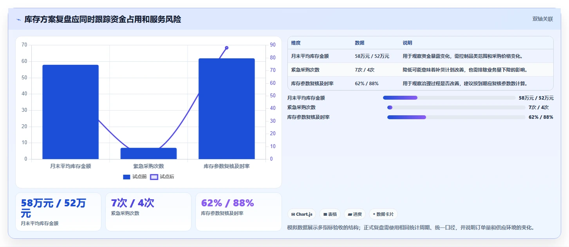
Task: Toggle the 试点后 legend item
Action: tap(162, 177)
